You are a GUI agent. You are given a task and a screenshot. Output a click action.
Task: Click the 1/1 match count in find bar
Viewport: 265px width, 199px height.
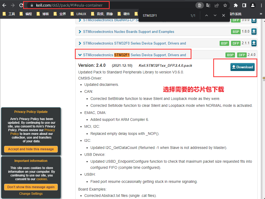tap(193, 16)
